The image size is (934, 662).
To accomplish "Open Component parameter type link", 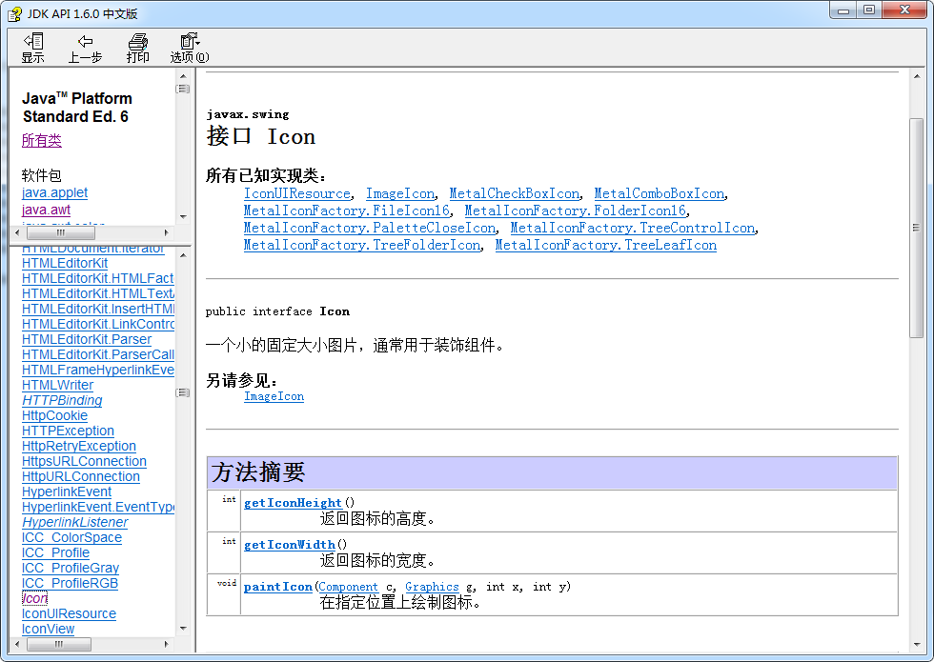I will click(348, 587).
